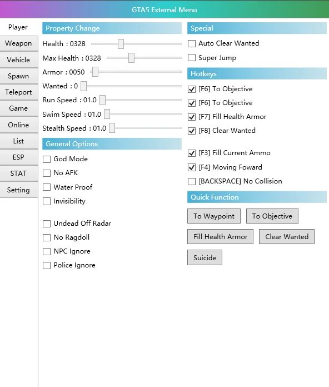Click the "Swim Speed : 01.0" label
The height and width of the screenshot is (387, 329).
72,115
